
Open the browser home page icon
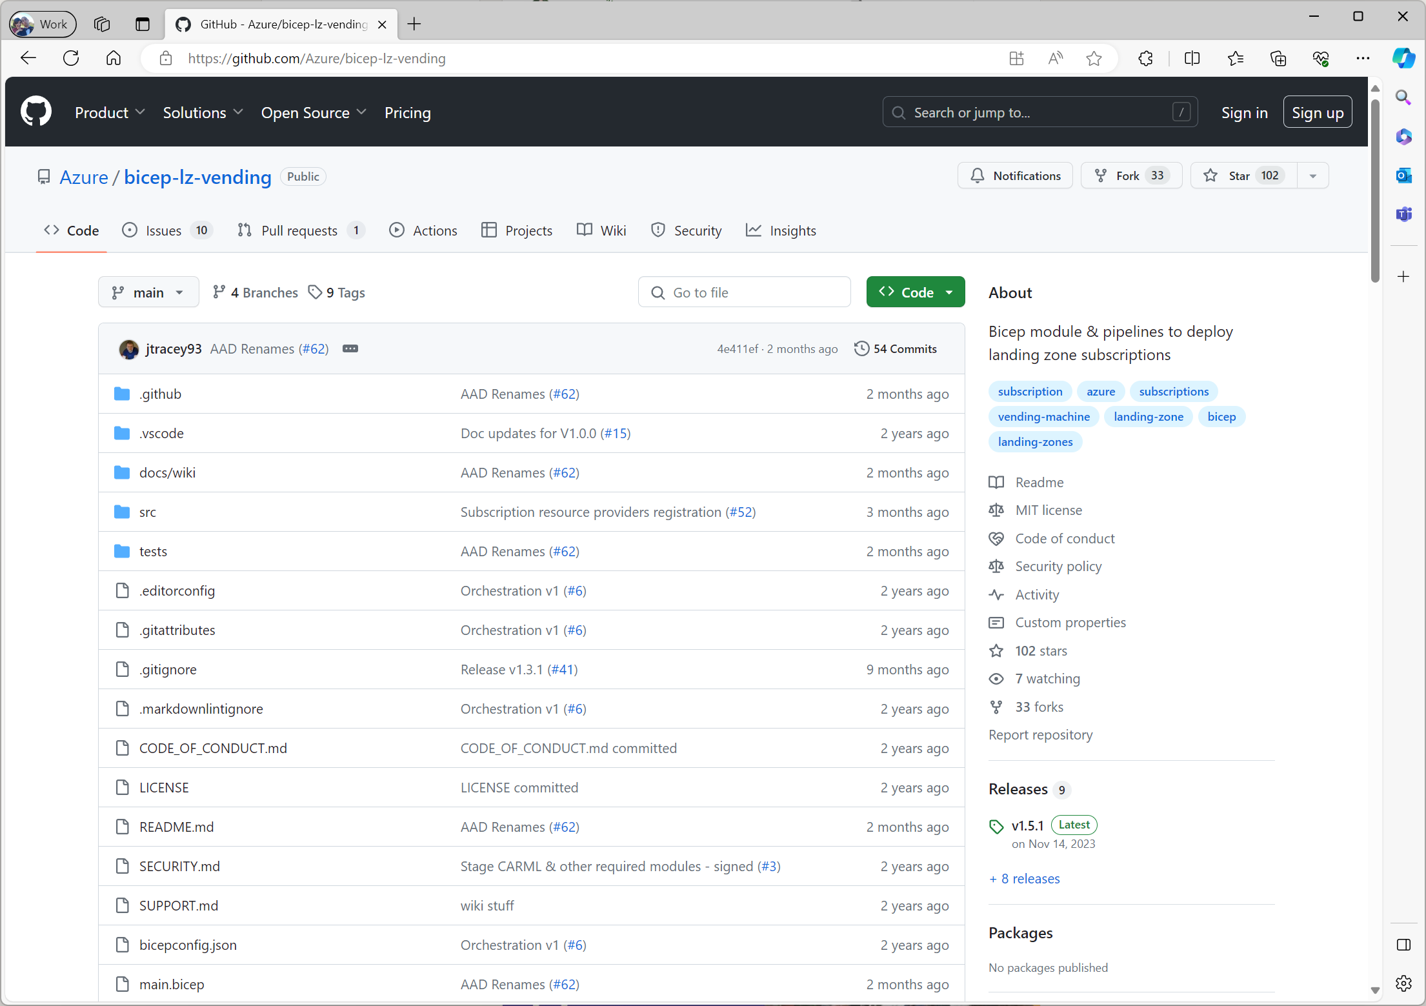[x=114, y=58]
